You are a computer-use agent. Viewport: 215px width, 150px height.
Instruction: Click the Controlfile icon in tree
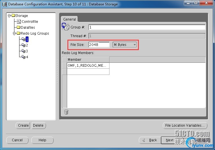point(19,21)
